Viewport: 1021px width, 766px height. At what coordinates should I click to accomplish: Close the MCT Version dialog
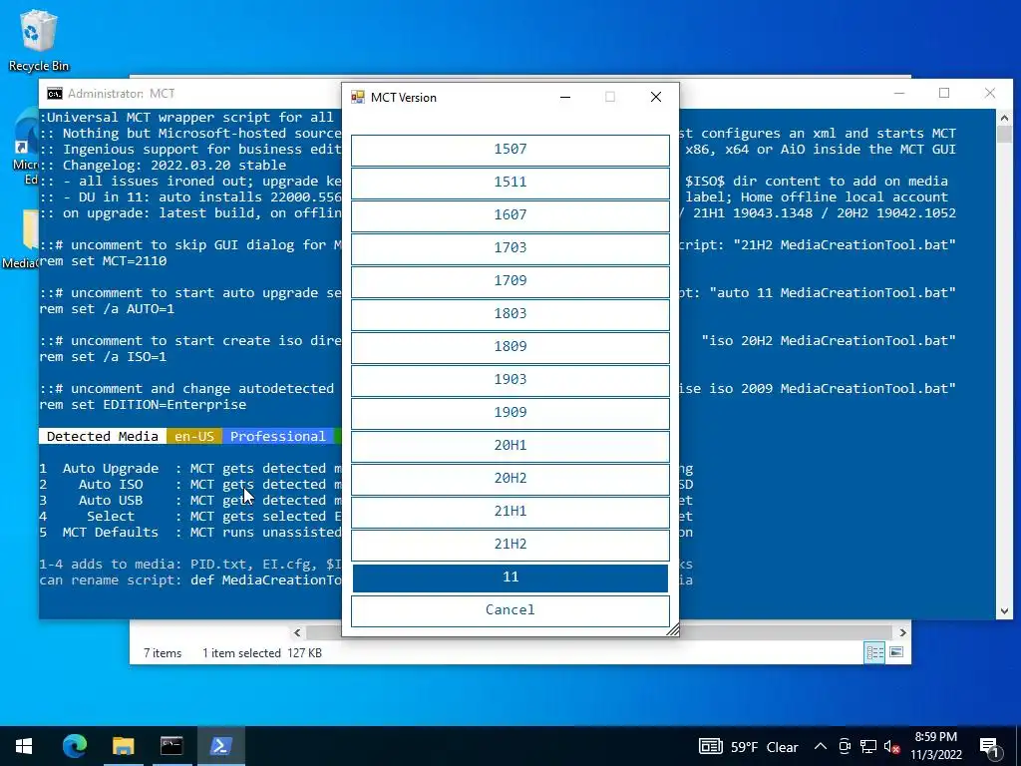[656, 97]
